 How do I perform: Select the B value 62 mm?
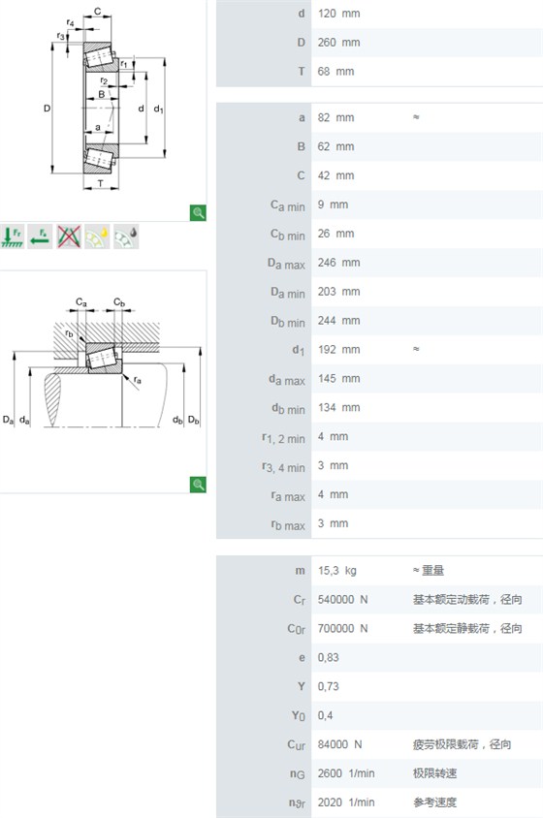click(x=335, y=146)
